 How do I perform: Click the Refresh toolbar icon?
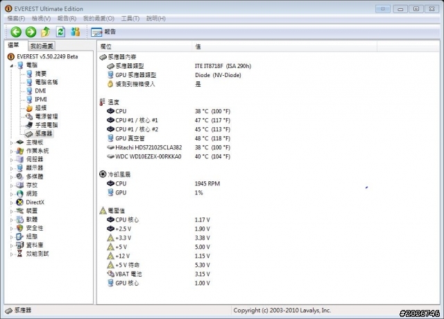click(60, 32)
